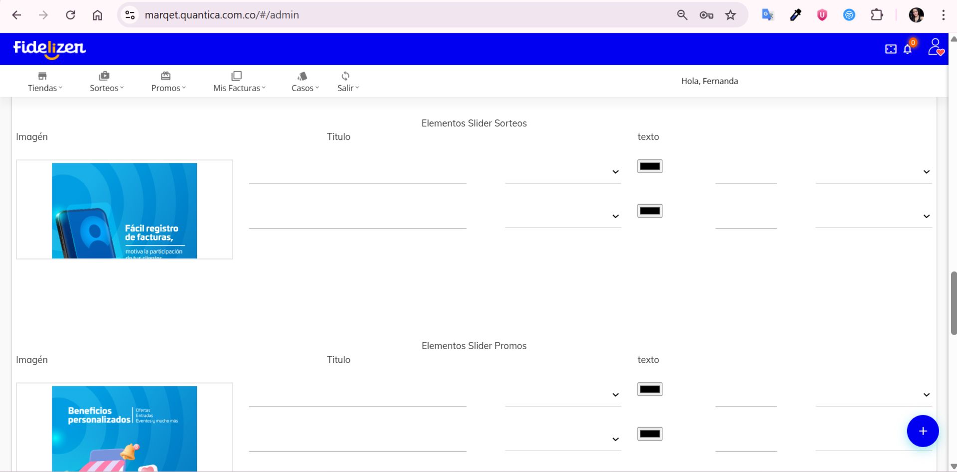
Task: Click the Google Translate extension icon
Action: (767, 15)
